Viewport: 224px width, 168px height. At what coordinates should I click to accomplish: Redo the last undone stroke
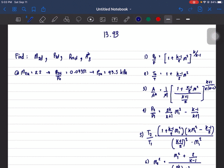point(190,9)
